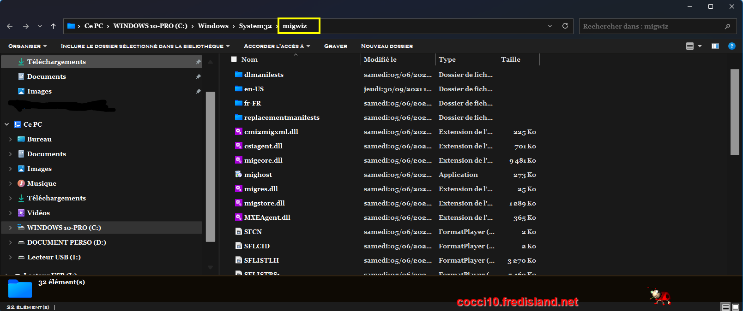The image size is (743, 311).
Task: Go forward with the forward arrow
Action: click(x=26, y=26)
